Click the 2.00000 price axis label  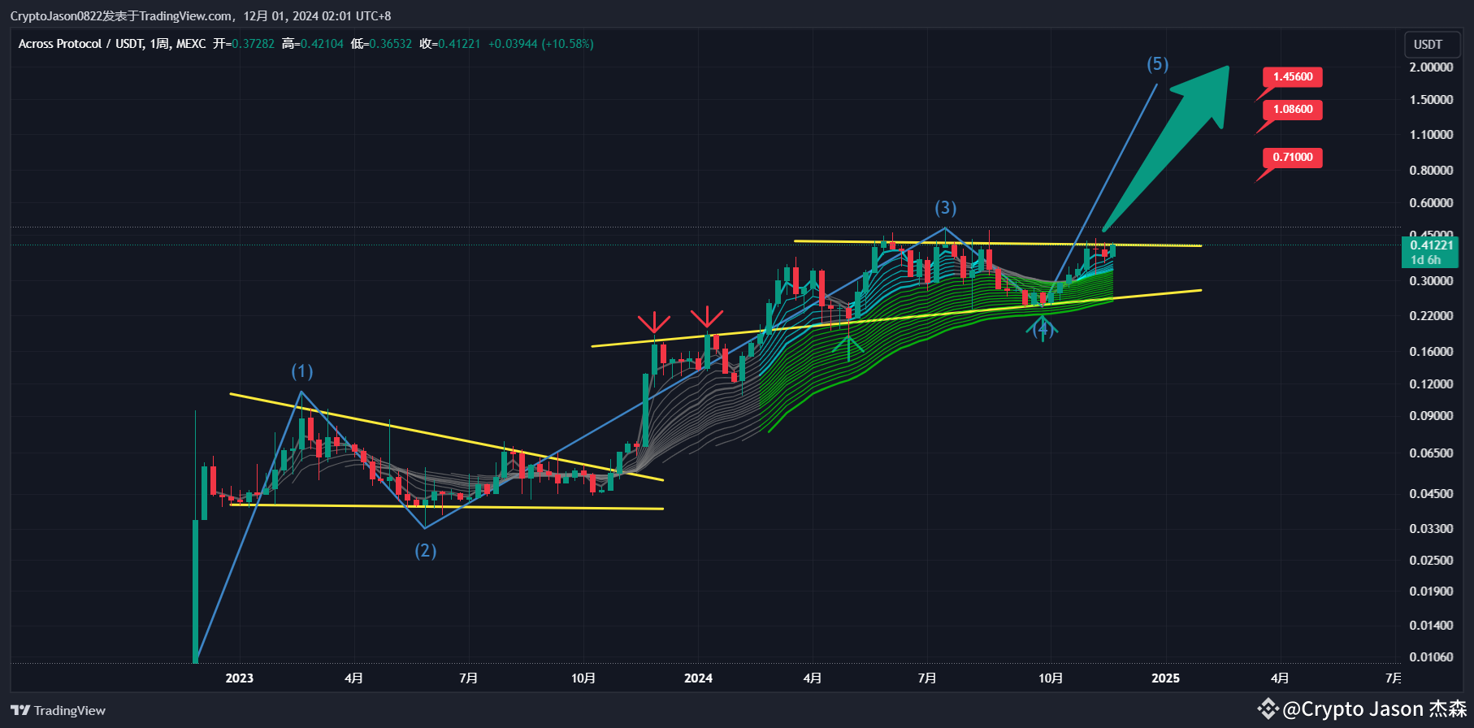coord(1431,67)
